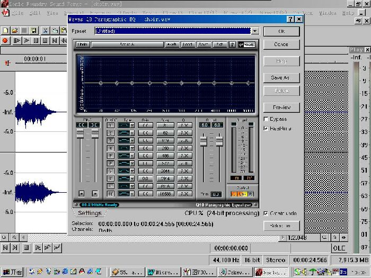Click the New file toolbar icon
The width and height of the screenshot is (371, 278).
[x=5, y=31]
